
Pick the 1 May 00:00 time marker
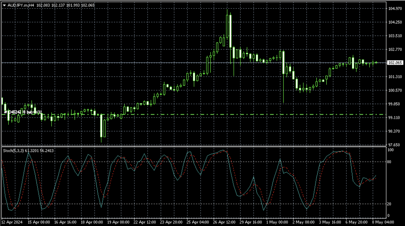276,222
